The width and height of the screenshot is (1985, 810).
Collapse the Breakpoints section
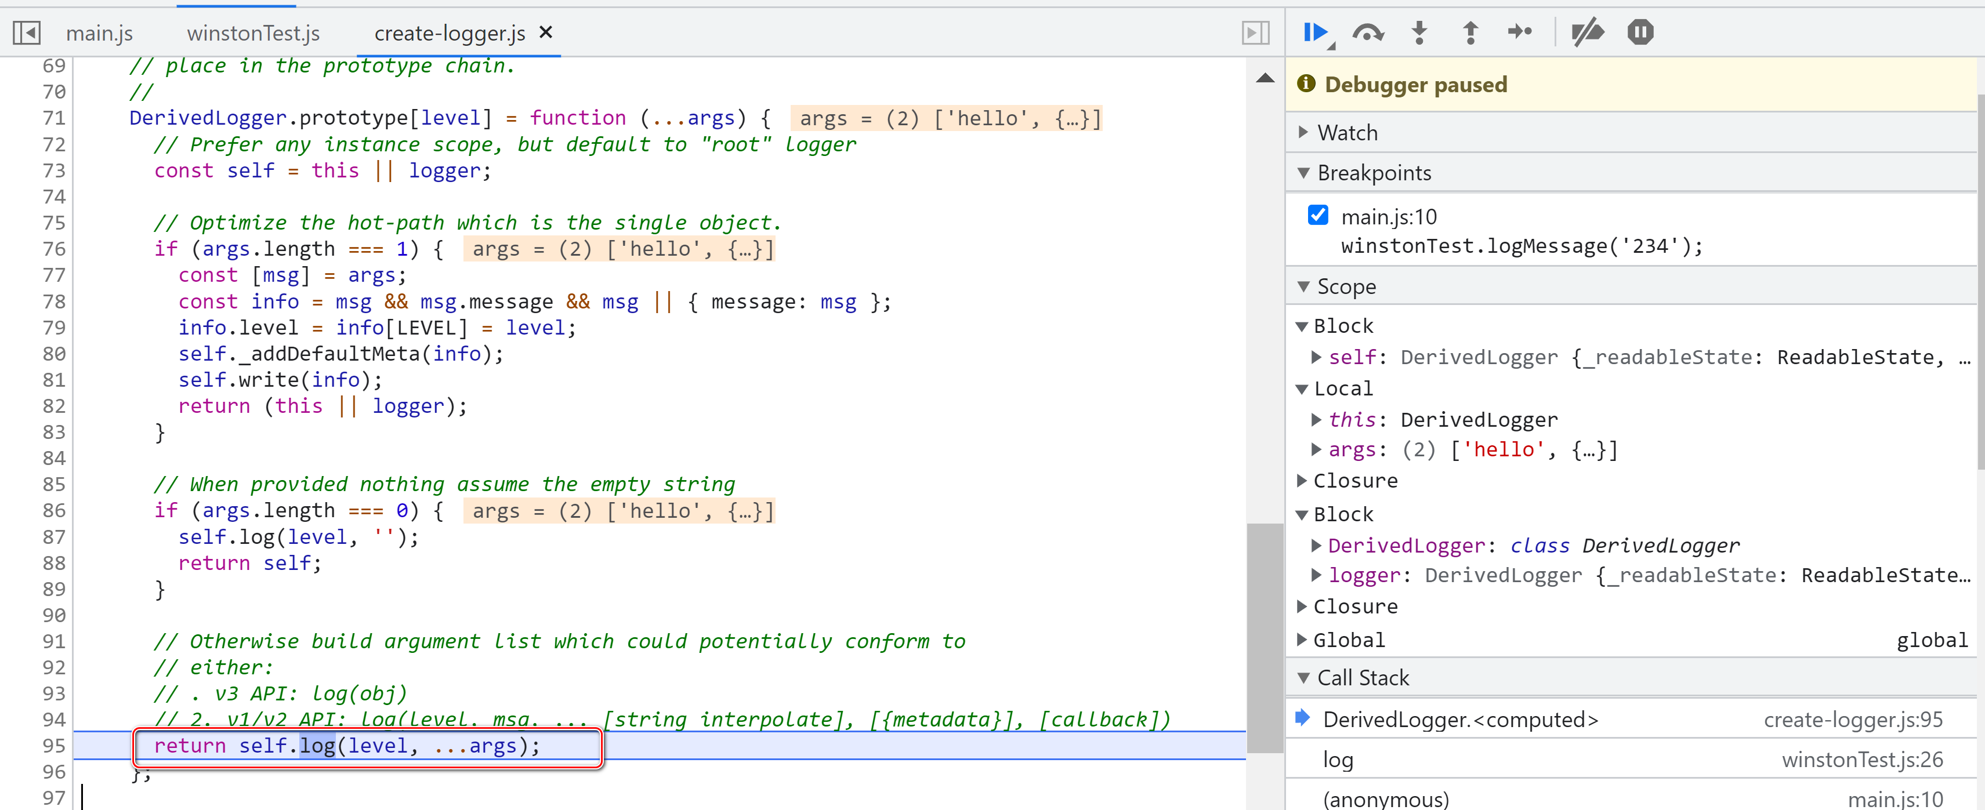[x=1373, y=172]
